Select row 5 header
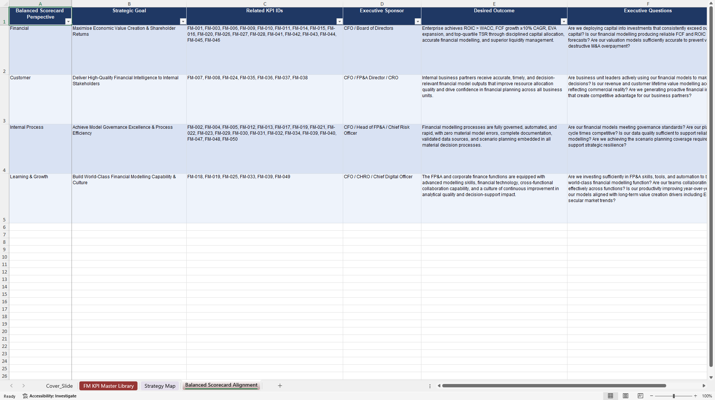 [4, 198]
